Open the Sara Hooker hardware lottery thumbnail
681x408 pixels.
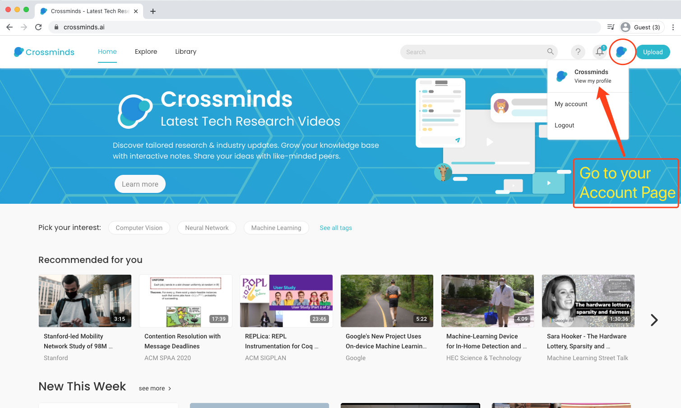(x=588, y=301)
